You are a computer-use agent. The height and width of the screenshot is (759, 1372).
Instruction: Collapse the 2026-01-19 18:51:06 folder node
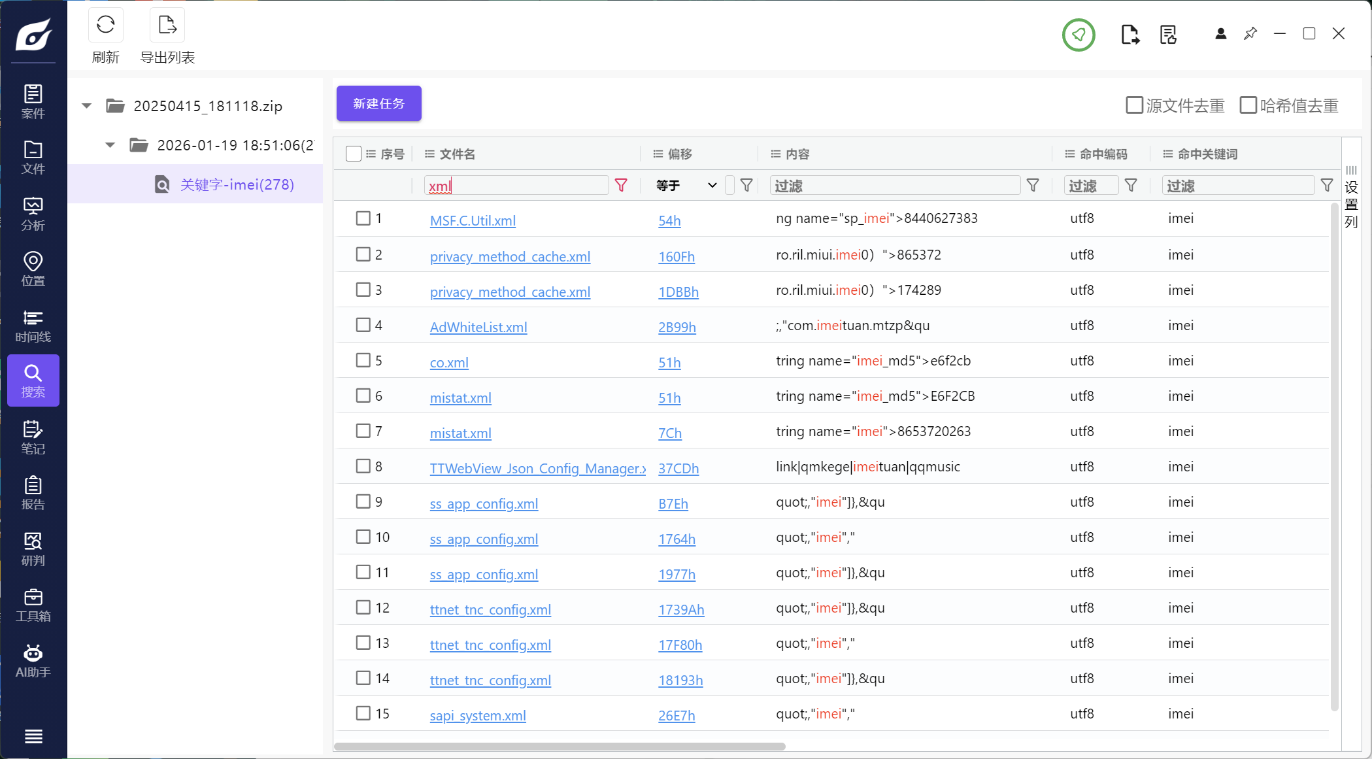(x=110, y=145)
